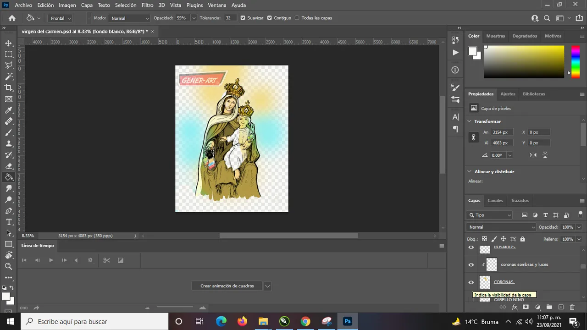This screenshot has width=587, height=330.
Task: Add a layer style via fx icon
Action: [x=515, y=307]
